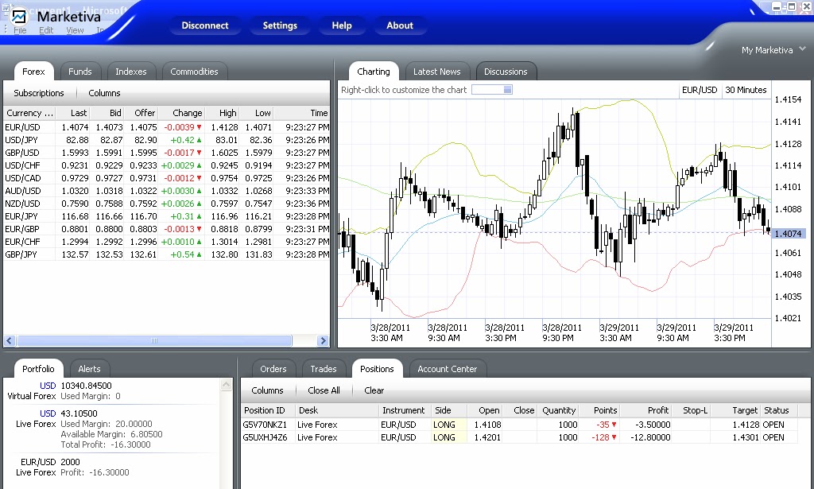Switch to the Forex tab

[33, 72]
